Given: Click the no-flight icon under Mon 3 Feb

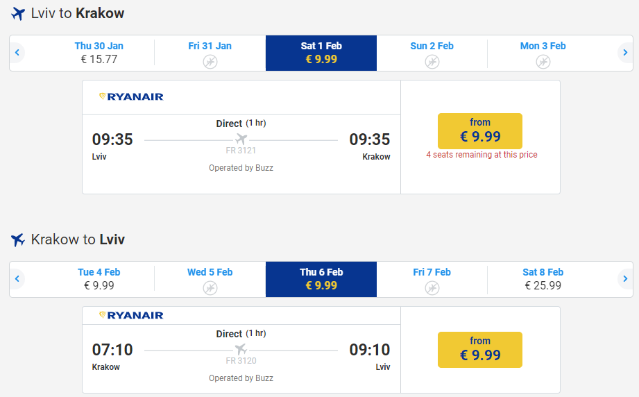Looking at the screenshot, I should click(543, 62).
